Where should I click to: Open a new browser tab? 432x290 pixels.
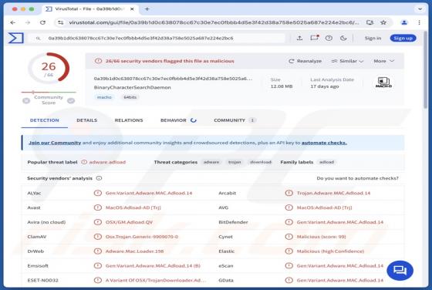click(147, 9)
